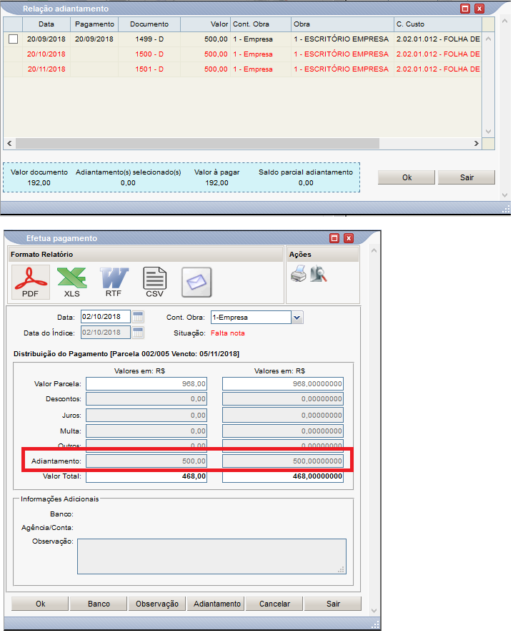The image size is (513, 633).
Task: Click grid vertical scroll down arrow
Action: (x=489, y=132)
